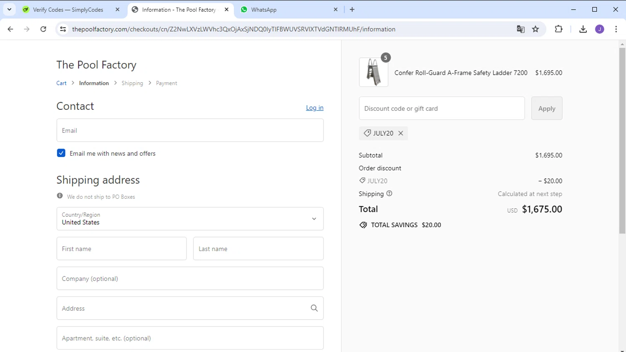The height and width of the screenshot is (352, 626).
Task: Uncheck Email me with news and offers
Action: pyautogui.click(x=61, y=153)
